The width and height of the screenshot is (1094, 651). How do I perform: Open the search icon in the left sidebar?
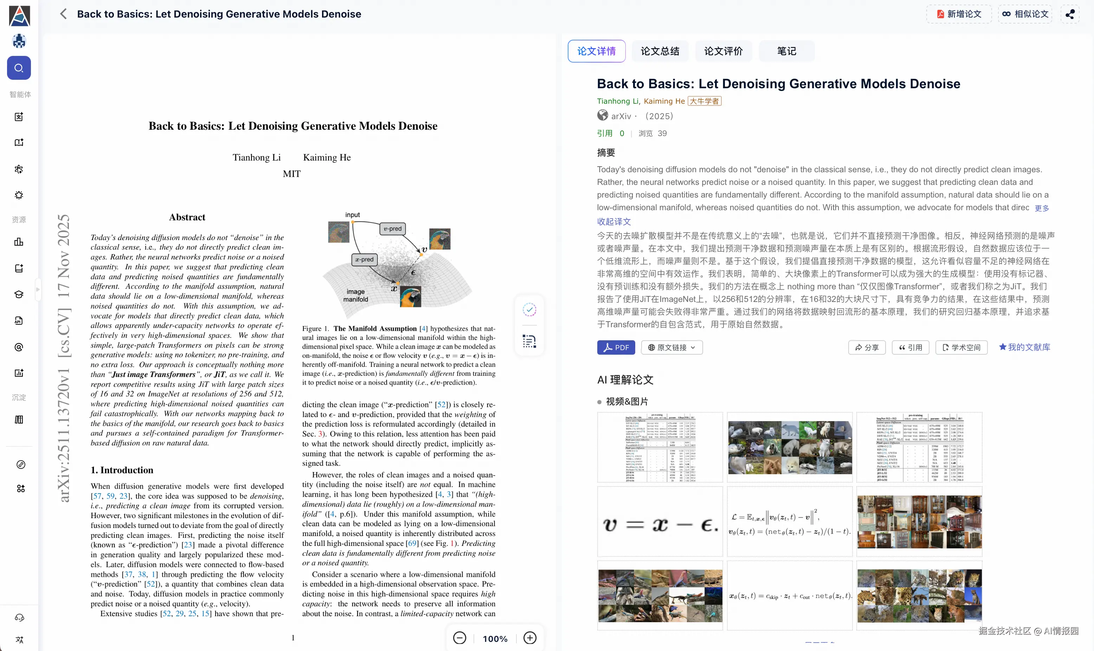19,68
